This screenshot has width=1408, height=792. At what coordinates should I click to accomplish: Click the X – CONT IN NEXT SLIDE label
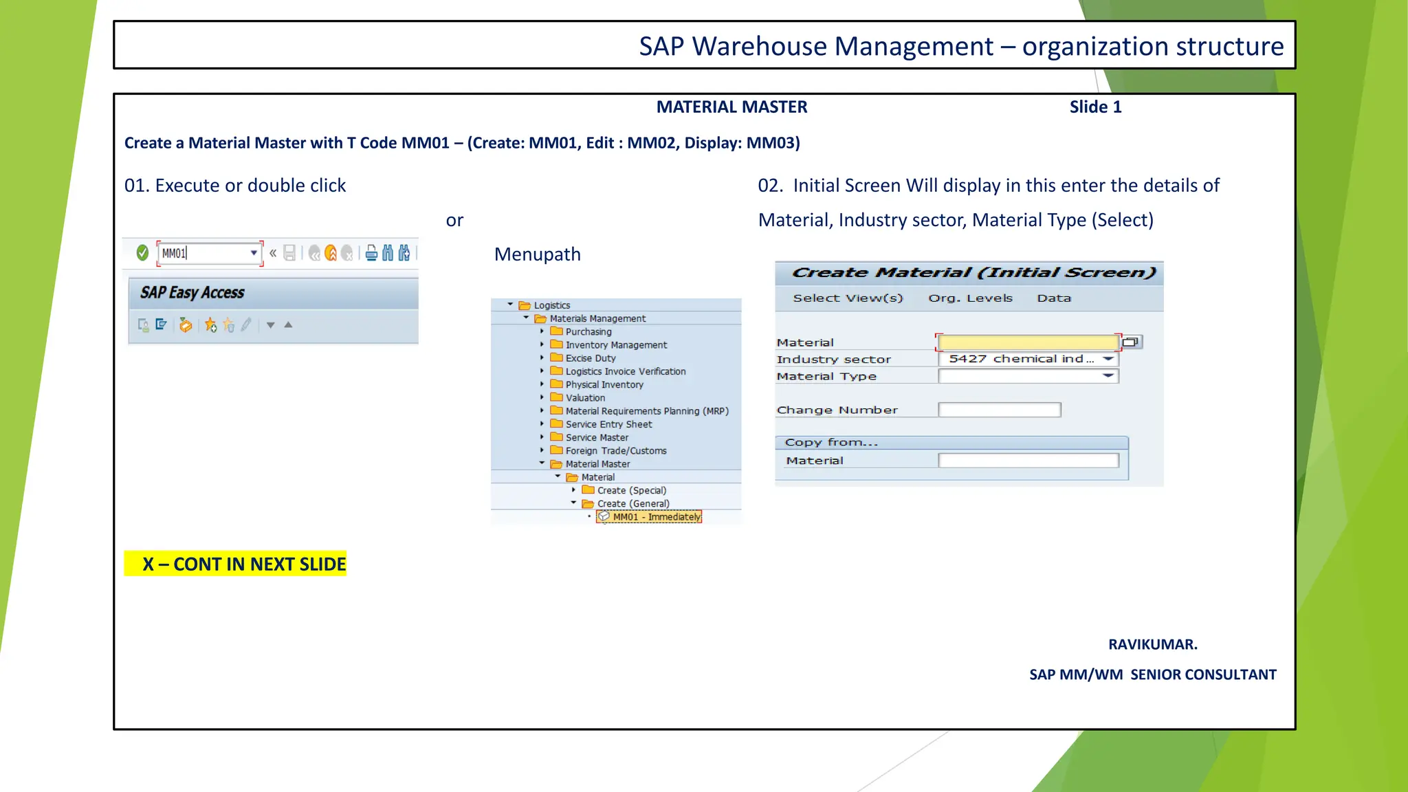pos(235,564)
